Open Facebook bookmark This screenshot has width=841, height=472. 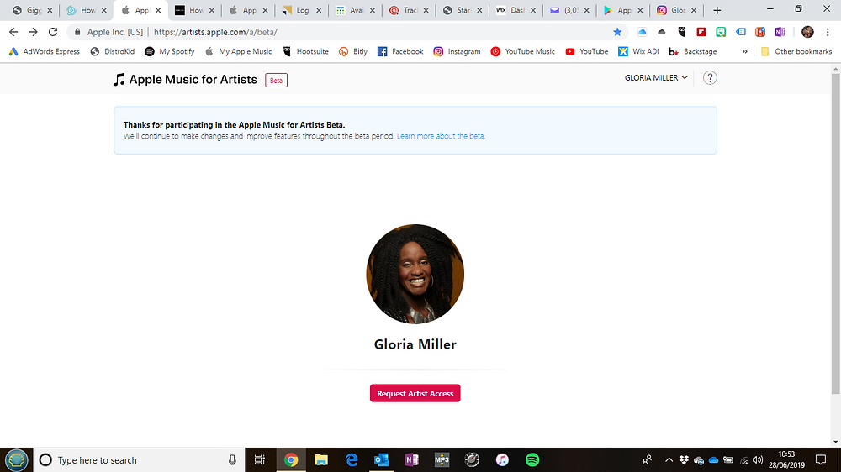[x=400, y=51]
